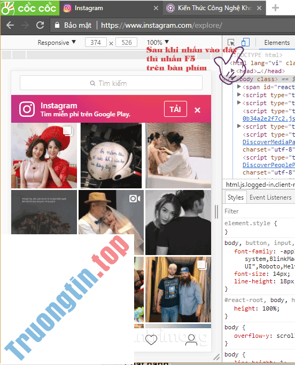Switch to the Styles pane tab
295x365 pixels.
point(236,197)
